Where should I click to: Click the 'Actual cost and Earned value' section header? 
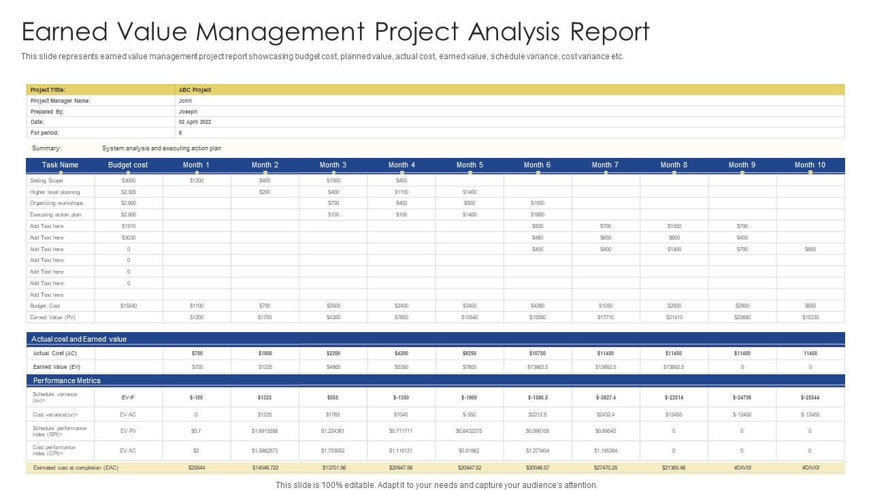79,339
